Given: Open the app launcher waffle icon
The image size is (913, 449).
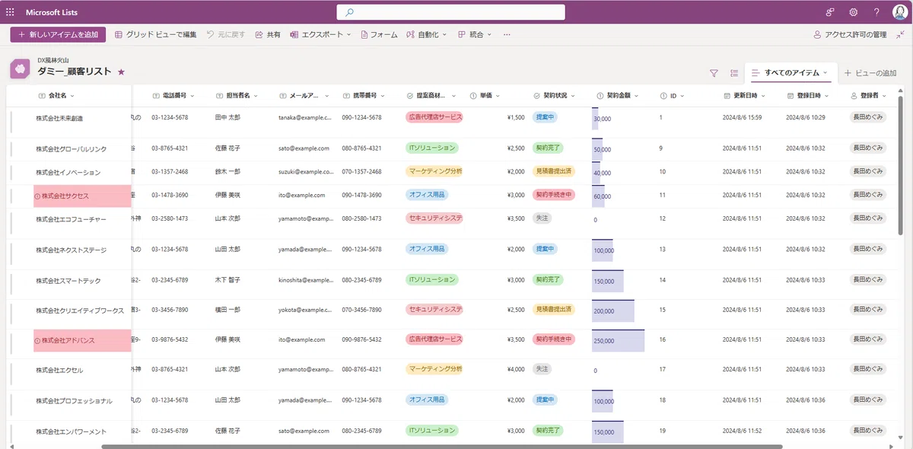Looking at the screenshot, I should pos(10,12).
